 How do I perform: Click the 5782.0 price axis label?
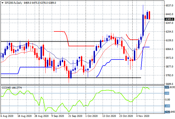pos(169,75)
